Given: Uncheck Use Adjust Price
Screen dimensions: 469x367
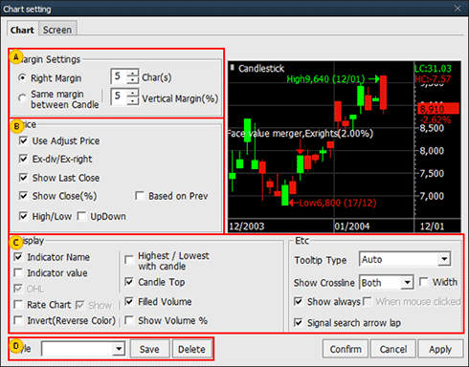Looking at the screenshot, I should click(23, 140).
